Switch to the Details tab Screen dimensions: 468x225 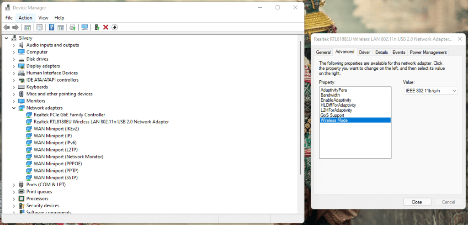tap(382, 52)
